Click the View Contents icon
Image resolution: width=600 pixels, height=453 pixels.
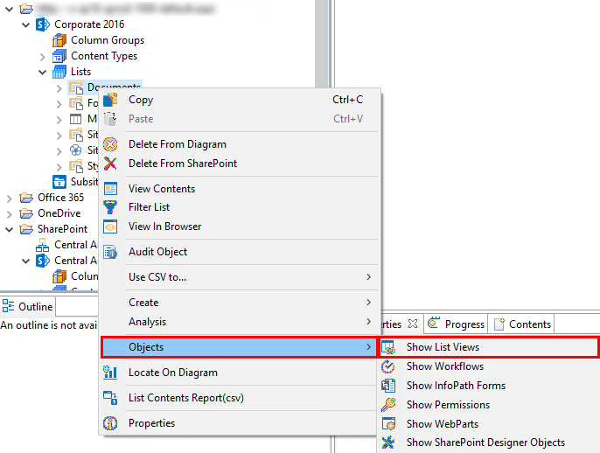[110, 189]
